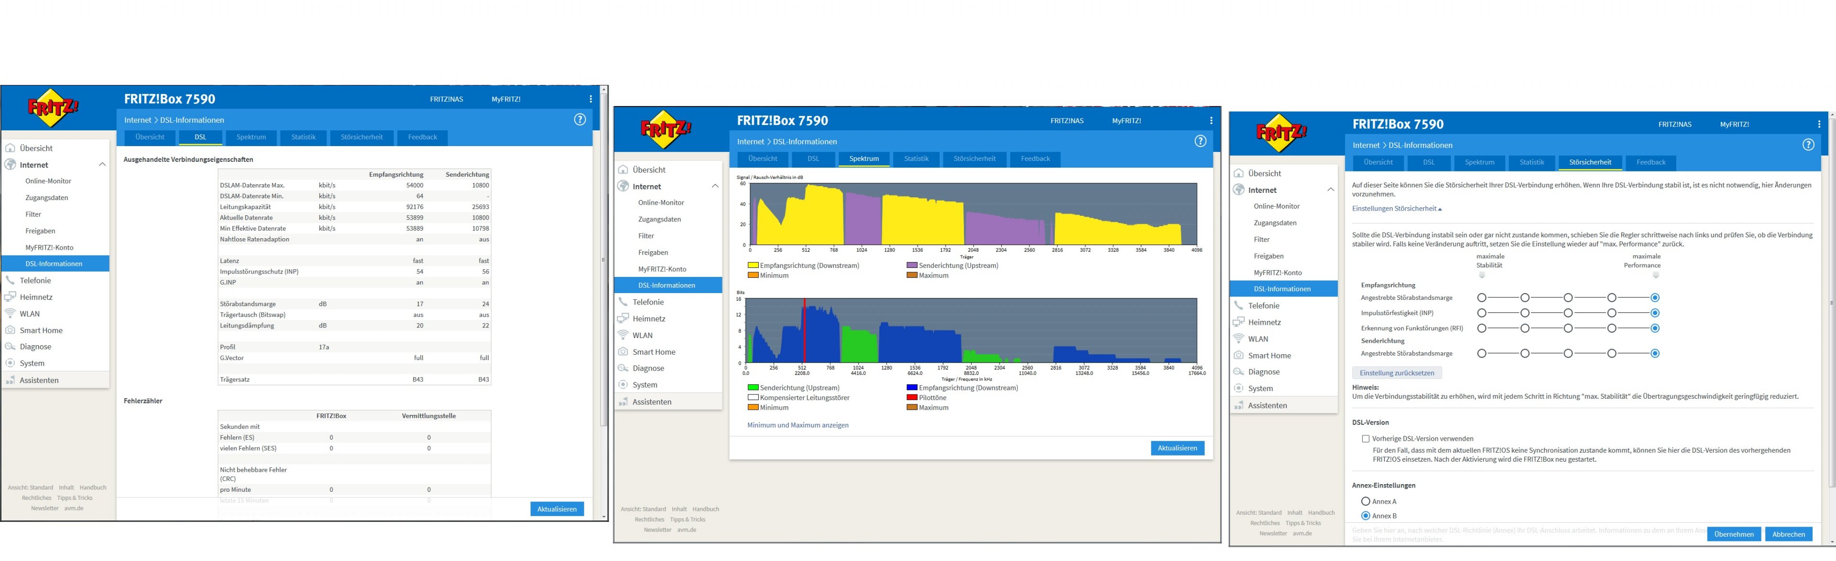Click the 'Einstellung zurücksetzen' button
The height and width of the screenshot is (561, 1836).
[x=1396, y=373]
